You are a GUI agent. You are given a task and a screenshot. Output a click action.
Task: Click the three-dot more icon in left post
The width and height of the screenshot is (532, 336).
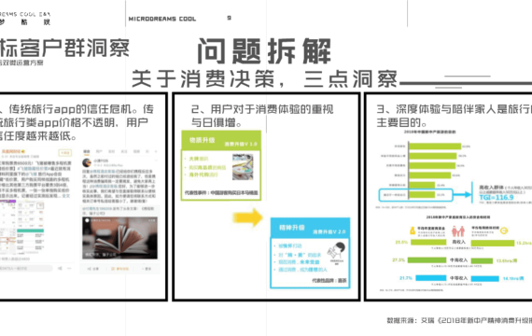tap(70, 268)
